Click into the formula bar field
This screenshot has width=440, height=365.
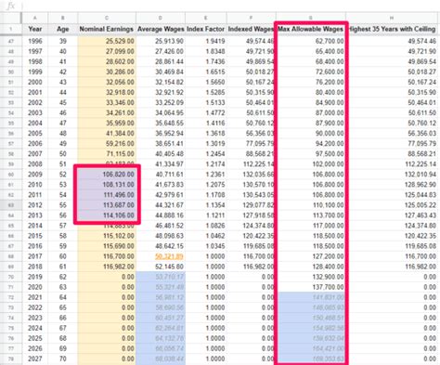(x=230, y=6)
